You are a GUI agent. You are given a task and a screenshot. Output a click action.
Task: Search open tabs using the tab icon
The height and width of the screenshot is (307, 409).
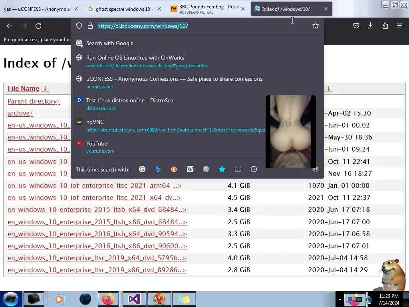point(238,169)
